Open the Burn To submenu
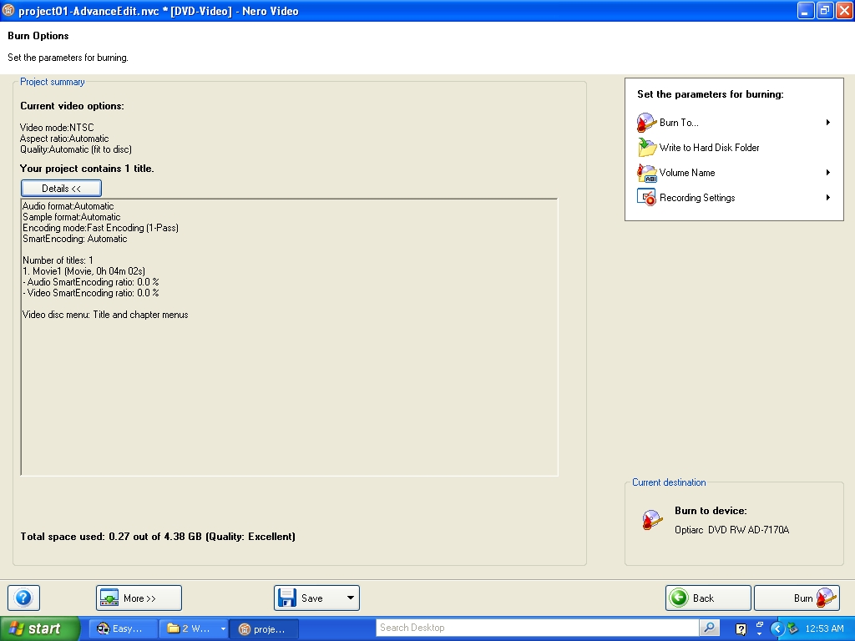 click(x=734, y=123)
